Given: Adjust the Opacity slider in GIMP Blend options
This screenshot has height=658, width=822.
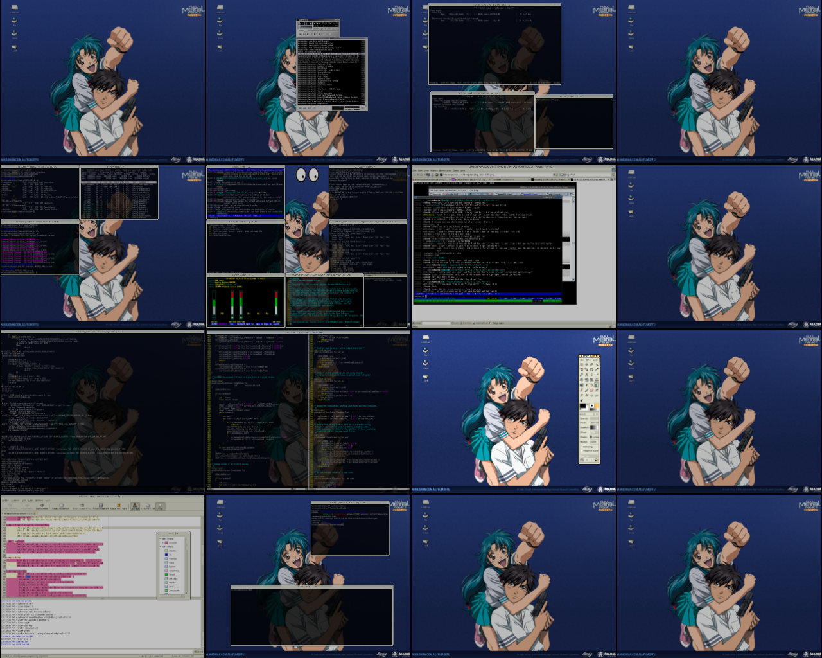Looking at the screenshot, I should coord(594,418).
